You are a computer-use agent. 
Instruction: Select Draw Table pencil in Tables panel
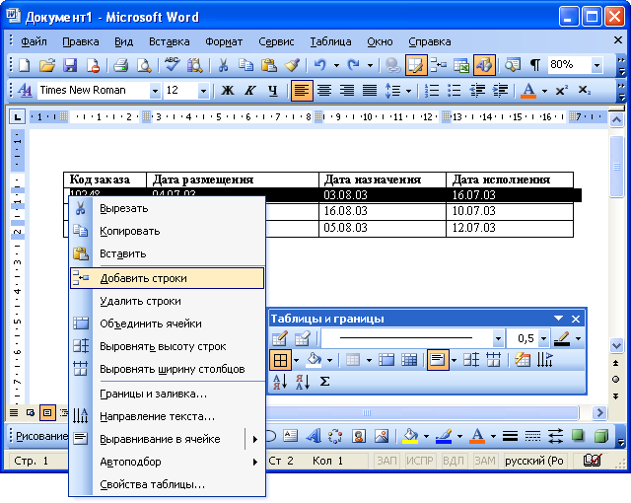point(280,339)
